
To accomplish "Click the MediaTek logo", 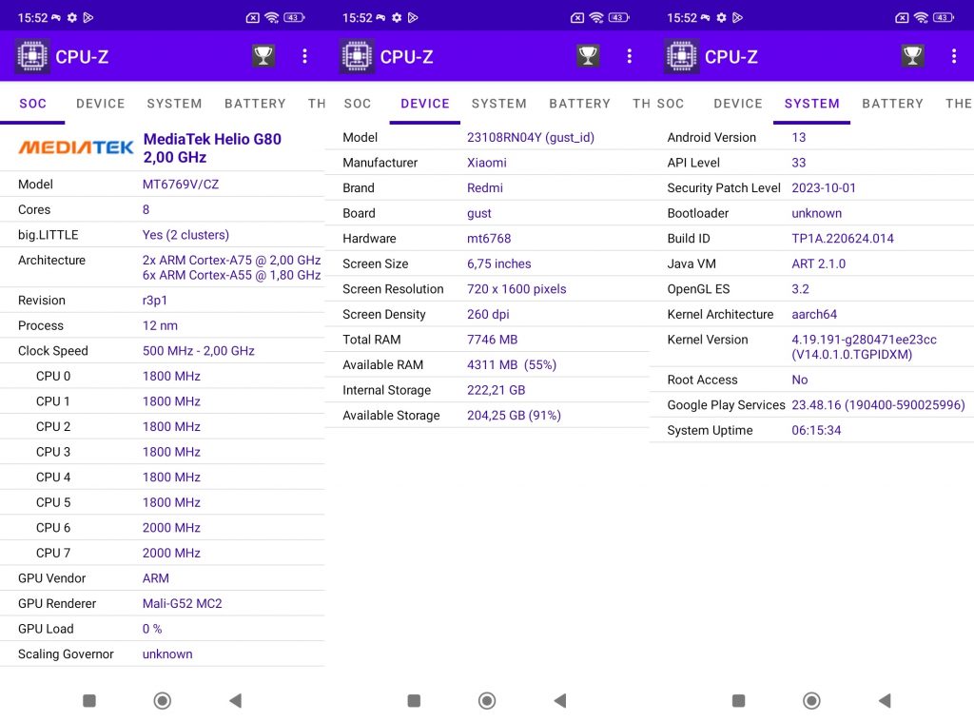I will click(76, 147).
